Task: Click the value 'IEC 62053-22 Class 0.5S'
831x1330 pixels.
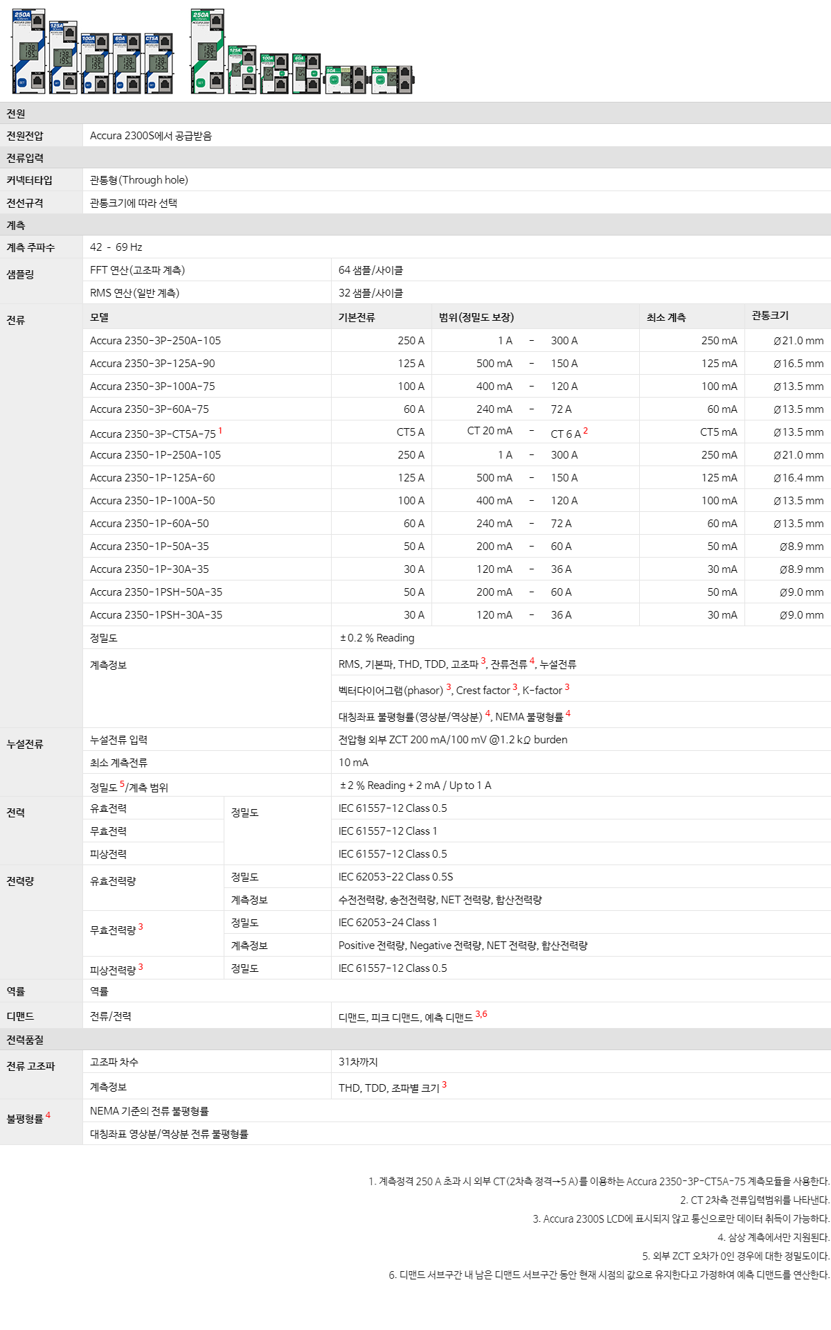Action: click(x=395, y=877)
